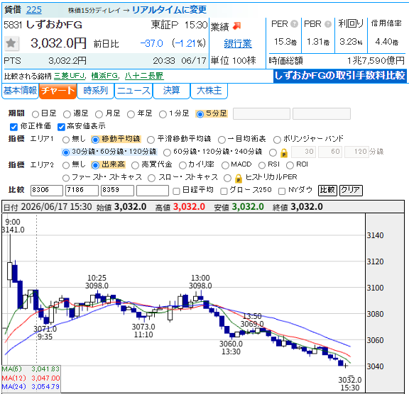The image size is (409, 394).
Task: Switch to the 時系列 tab
Action: [x=95, y=91]
